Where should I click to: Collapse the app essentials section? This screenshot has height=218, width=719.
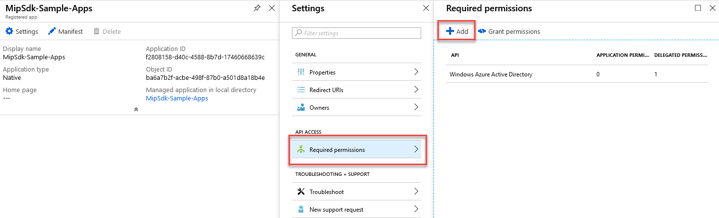coord(136,110)
